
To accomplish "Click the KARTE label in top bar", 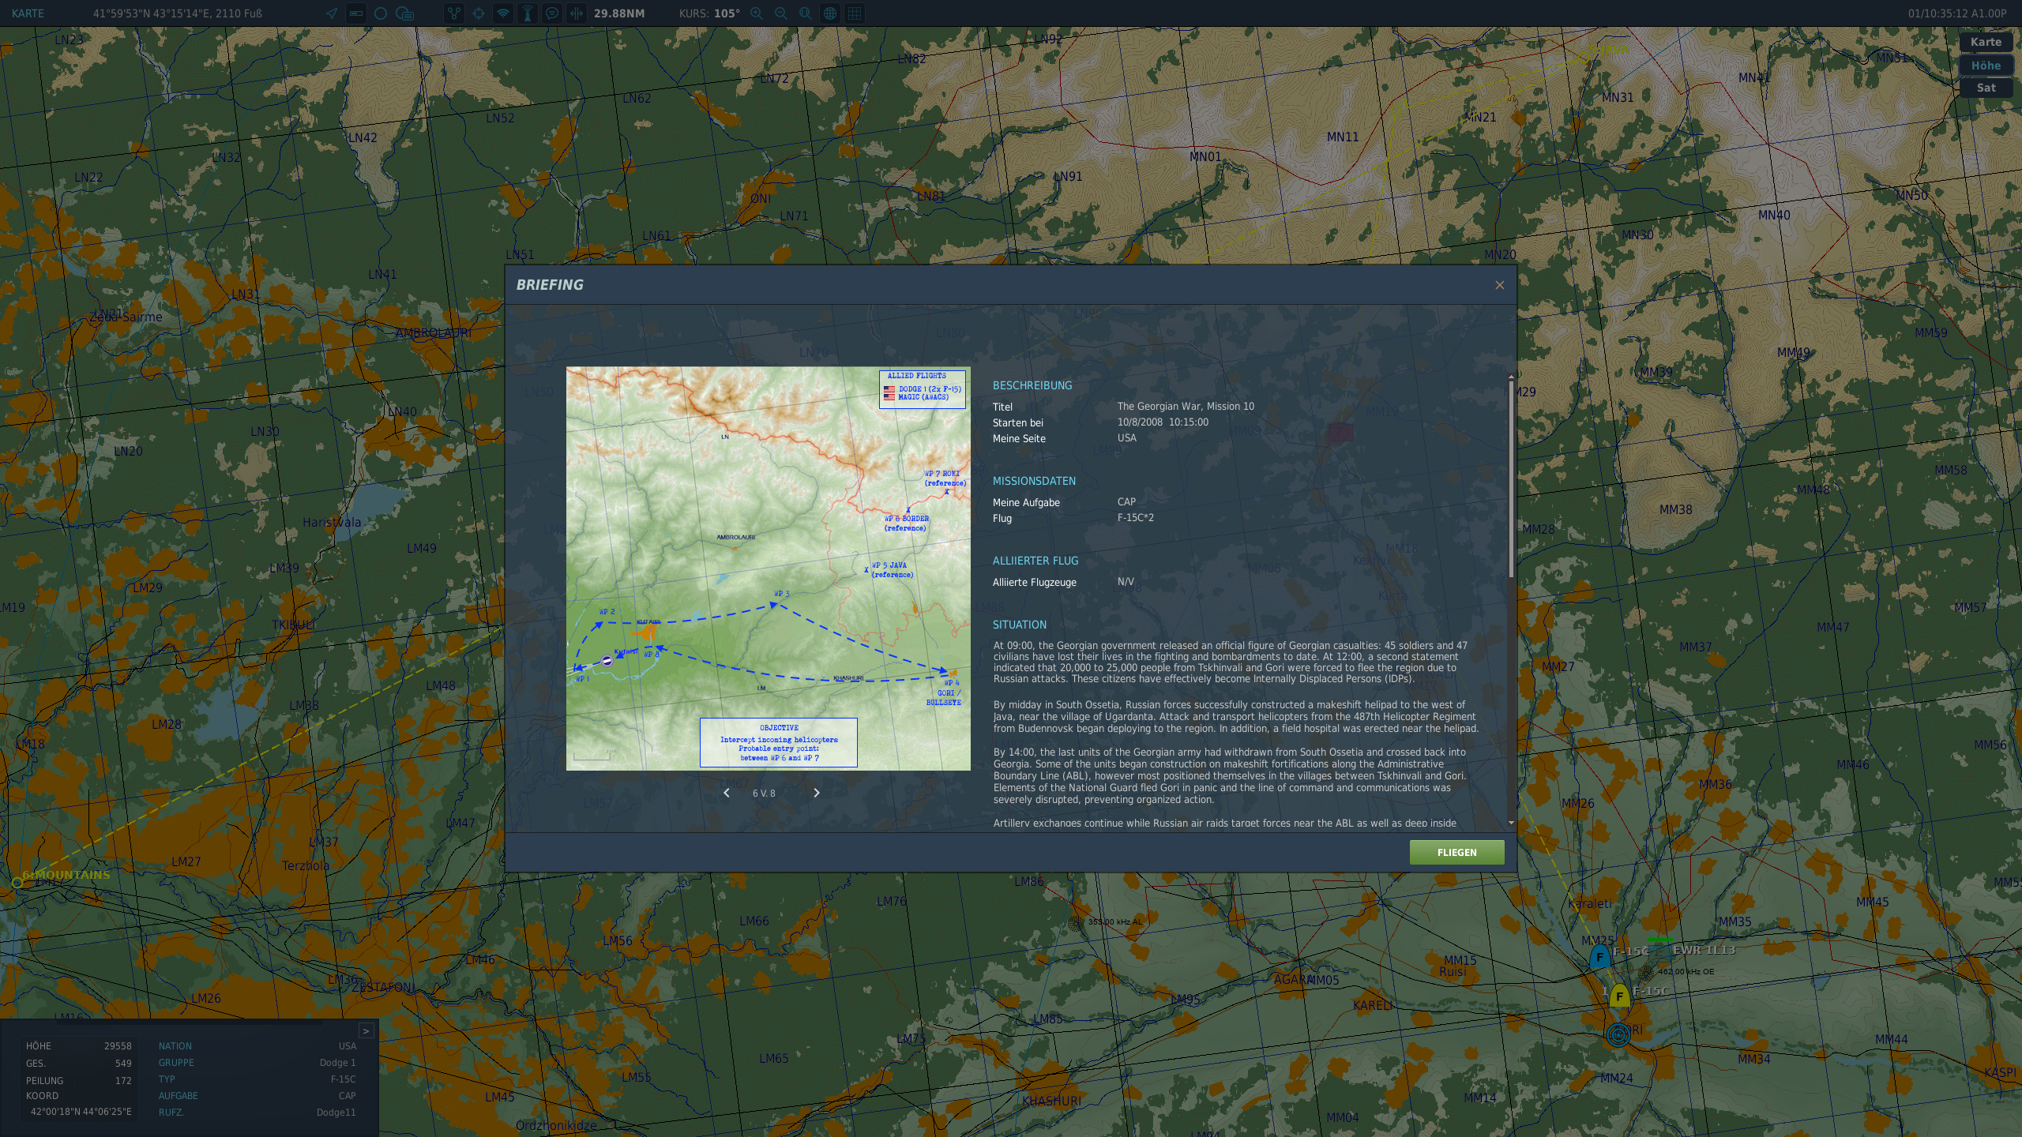I will pos(28,13).
